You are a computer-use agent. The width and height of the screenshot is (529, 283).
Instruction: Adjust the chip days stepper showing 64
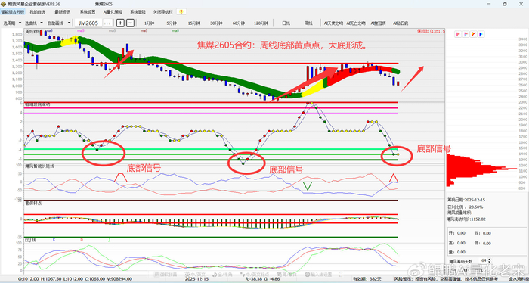click(x=488, y=261)
